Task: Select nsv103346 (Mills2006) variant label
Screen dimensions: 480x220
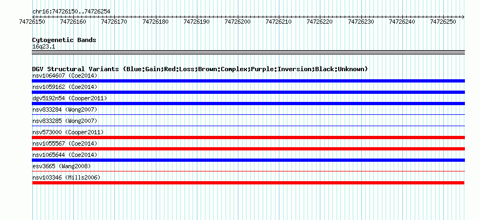Action: (x=66, y=177)
